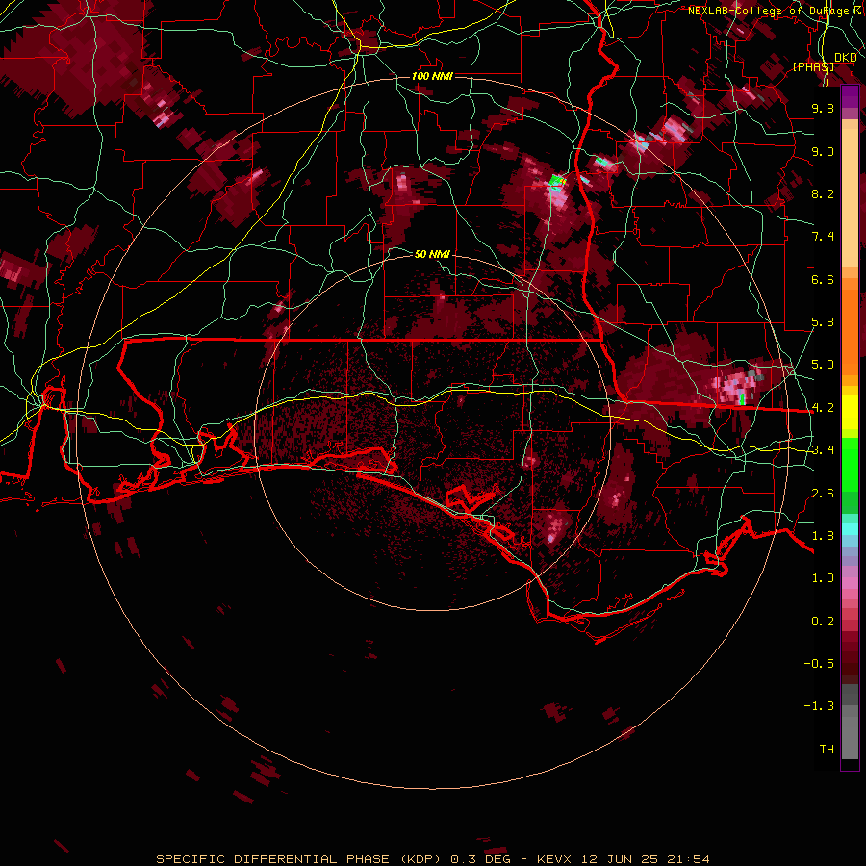This screenshot has width=866, height=866.
Task: Click the NEXLAB-College of DuPage credit text
Action: point(777,11)
